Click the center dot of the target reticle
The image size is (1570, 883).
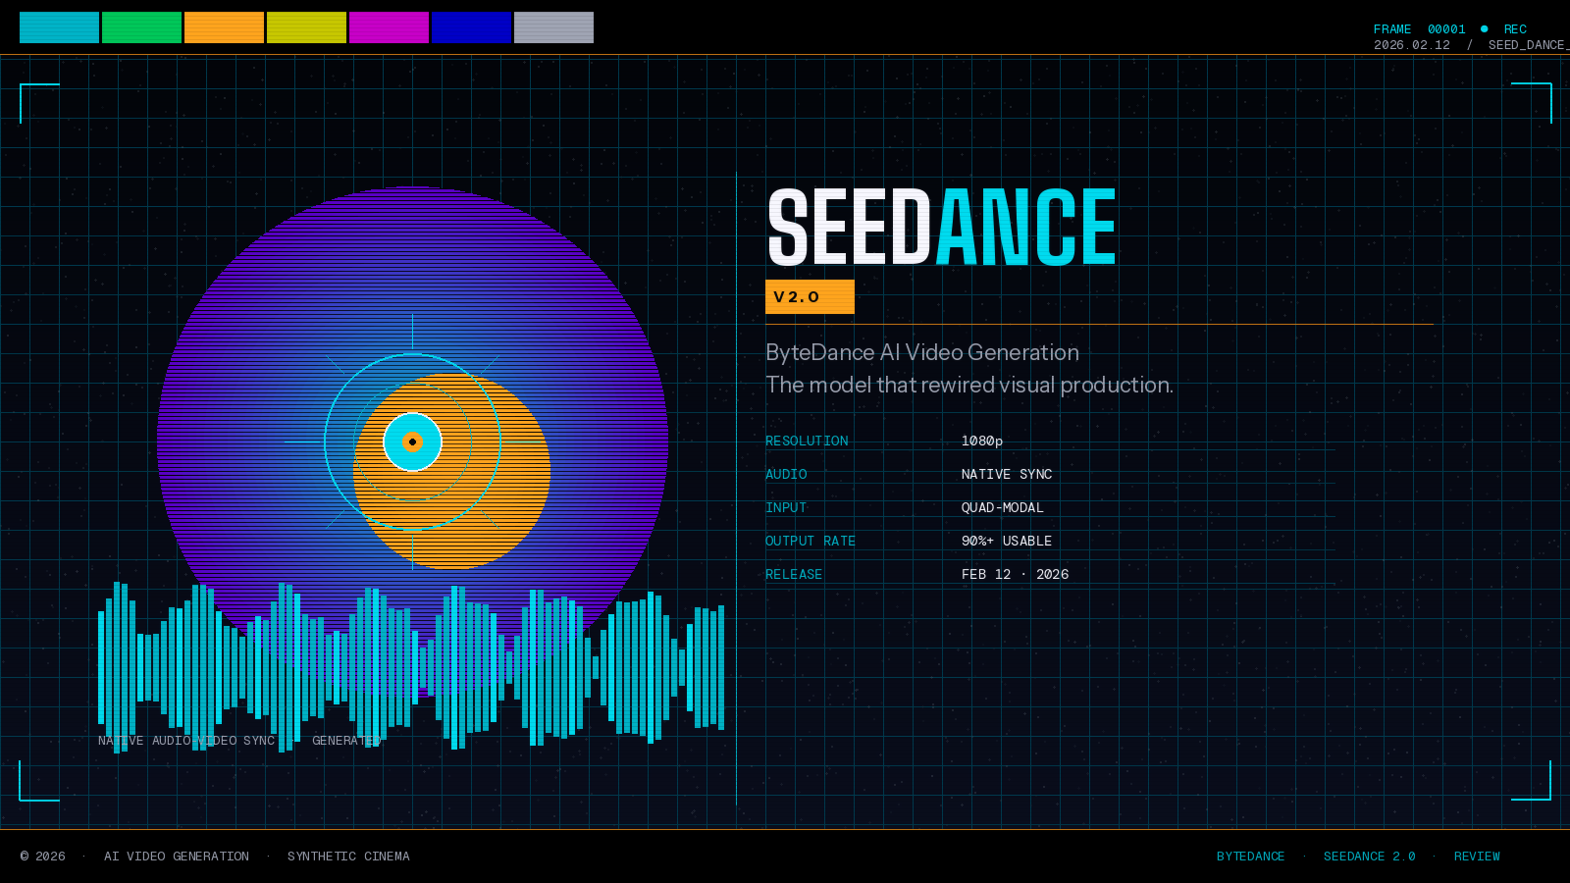[x=413, y=441]
